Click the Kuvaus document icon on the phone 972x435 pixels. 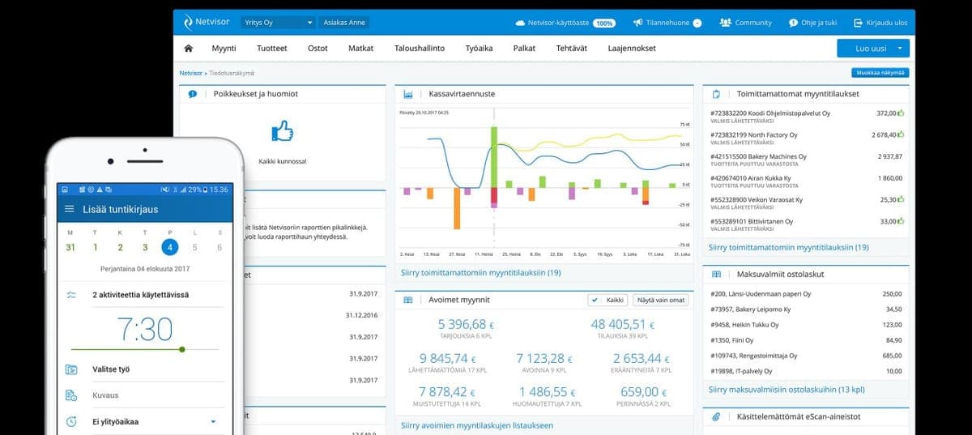(x=71, y=395)
